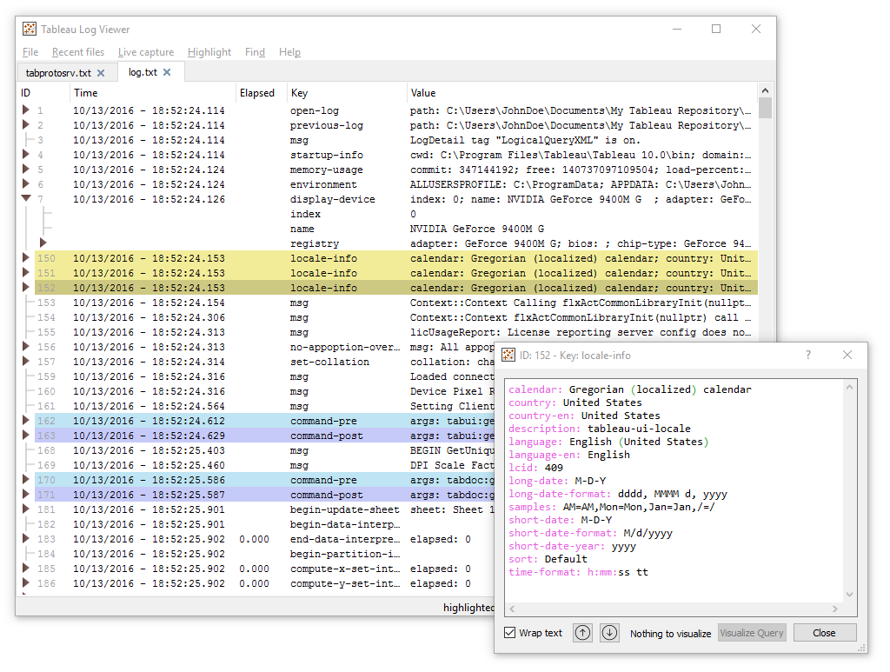The width and height of the screenshot is (890, 672).
Task: Switch to the log.txt tab
Action: click(143, 72)
